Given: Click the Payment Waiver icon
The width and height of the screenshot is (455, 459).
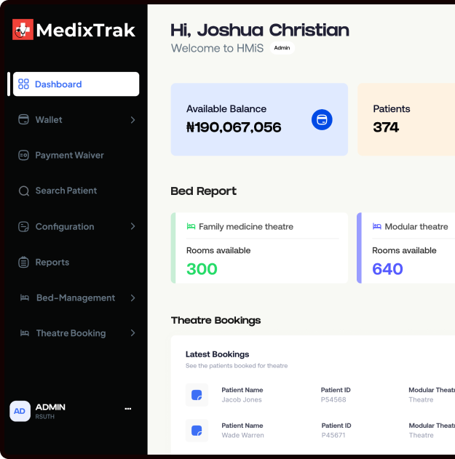Looking at the screenshot, I should 23,155.
